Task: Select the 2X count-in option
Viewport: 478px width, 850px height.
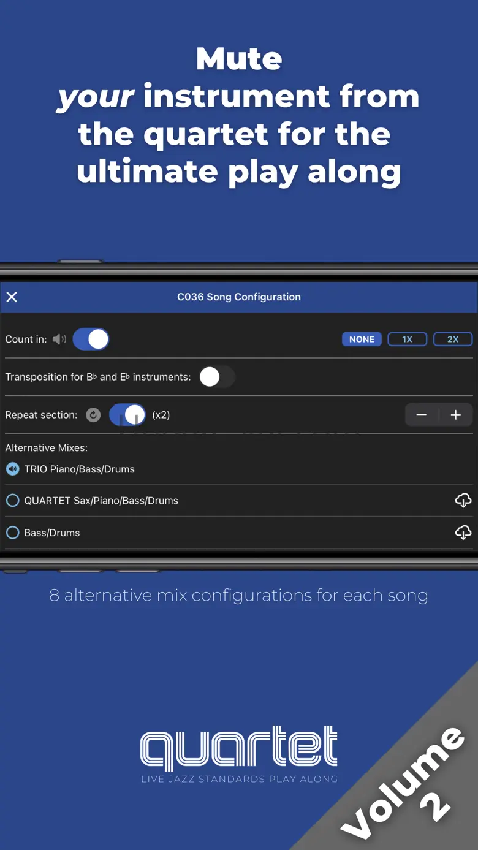Action: click(453, 339)
